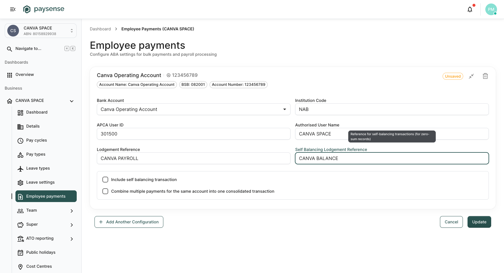Delete the configuration with trash icon
Image resolution: width=504 pixels, height=273 pixels.
(x=485, y=76)
